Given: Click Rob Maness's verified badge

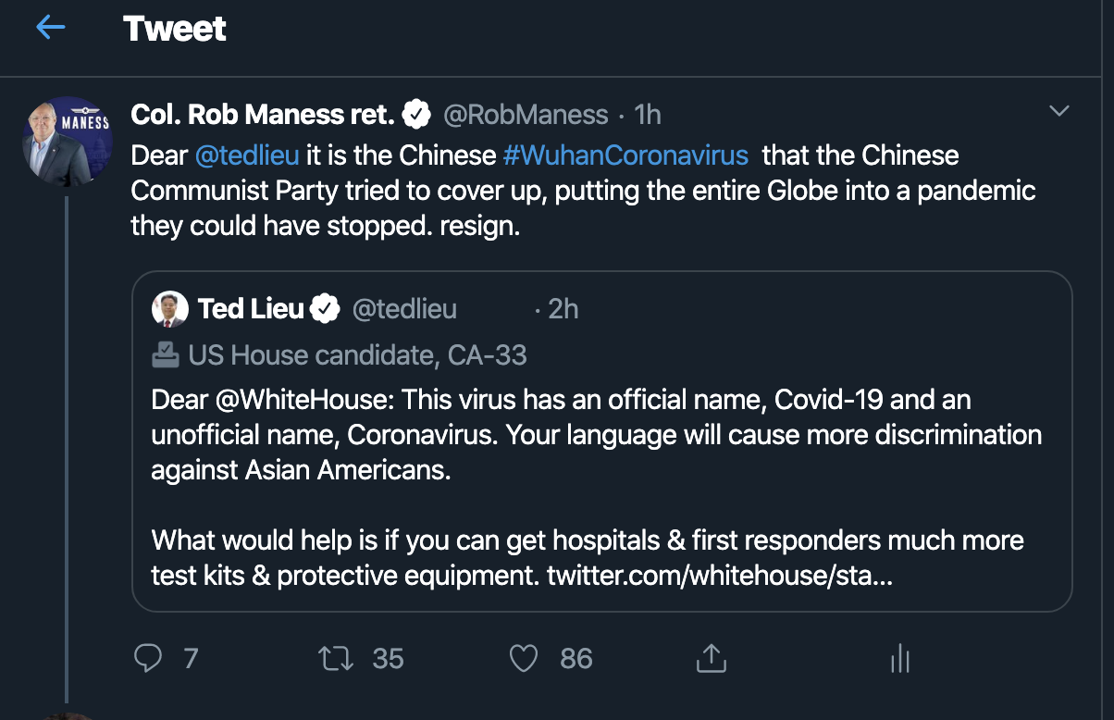Looking at the screenshot, I should (417, 115).
